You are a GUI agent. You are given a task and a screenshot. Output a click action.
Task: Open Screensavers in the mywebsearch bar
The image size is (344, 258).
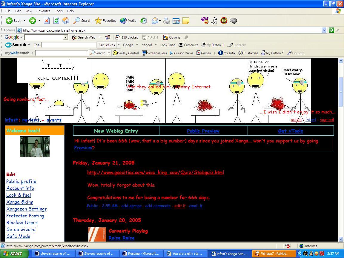(x=154, y=53)
